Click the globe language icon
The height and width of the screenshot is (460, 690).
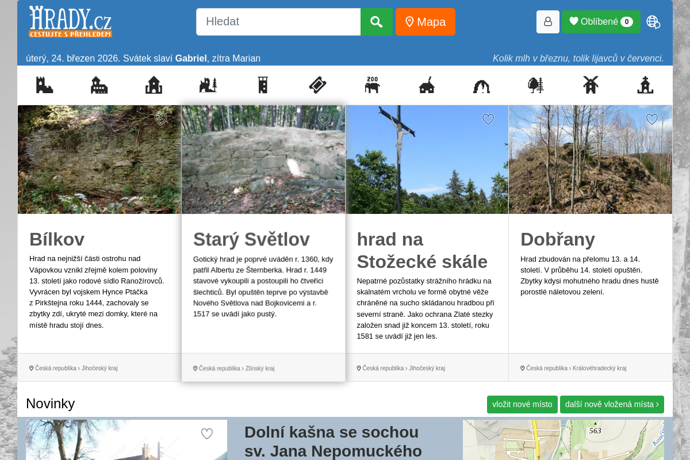(x=653, y=22)
